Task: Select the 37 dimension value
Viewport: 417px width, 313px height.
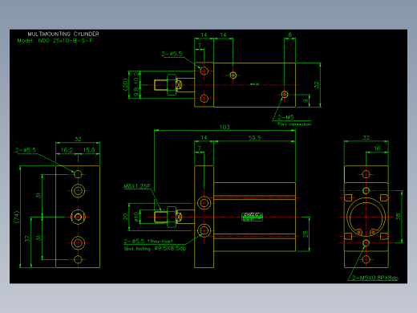Action: (27, 238)
